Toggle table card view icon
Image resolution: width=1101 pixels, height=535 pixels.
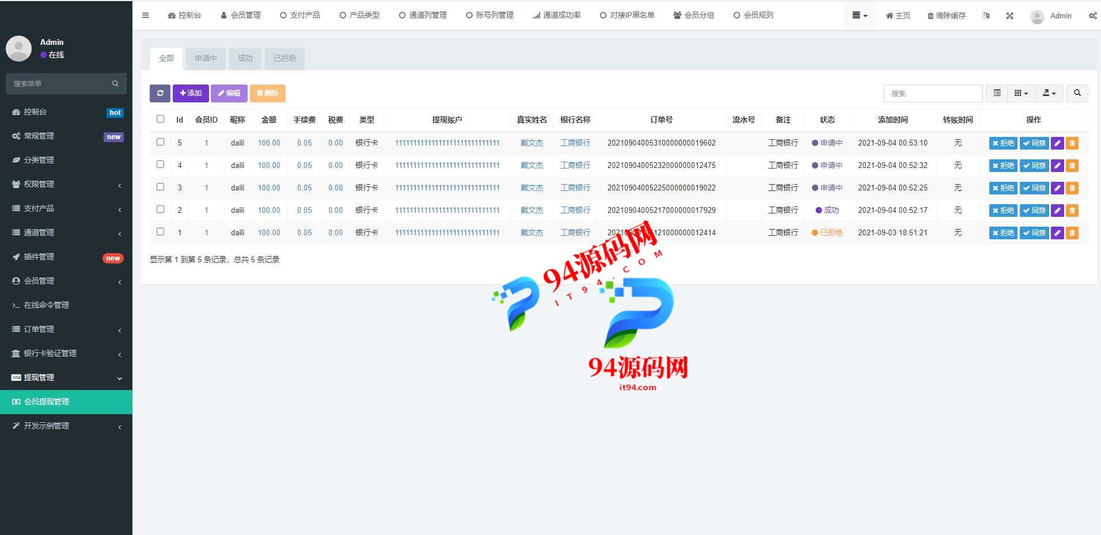point(997,93)
